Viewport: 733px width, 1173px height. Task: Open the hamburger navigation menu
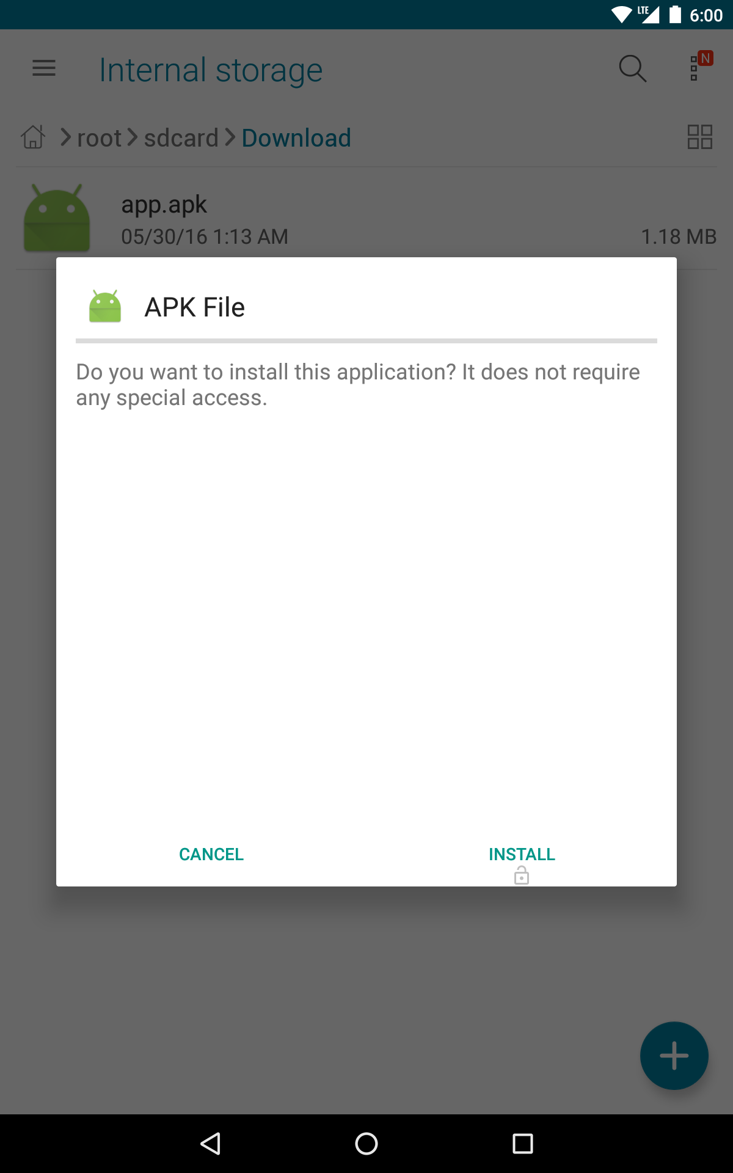(44, 68)
